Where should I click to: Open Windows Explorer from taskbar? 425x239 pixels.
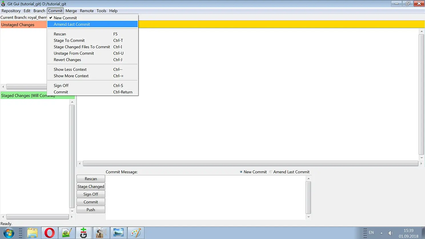pyautogui.click(x=32, y=233)
